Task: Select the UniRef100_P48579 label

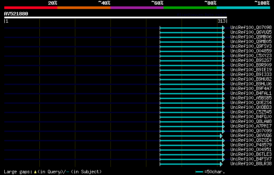Action: (251, 145)
